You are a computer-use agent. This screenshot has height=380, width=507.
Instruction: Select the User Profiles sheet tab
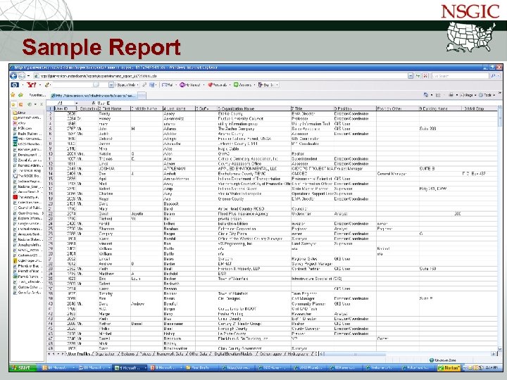pos(79,354)
